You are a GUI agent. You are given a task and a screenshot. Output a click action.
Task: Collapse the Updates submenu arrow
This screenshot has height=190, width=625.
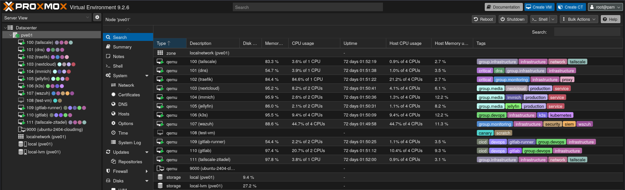147,152
